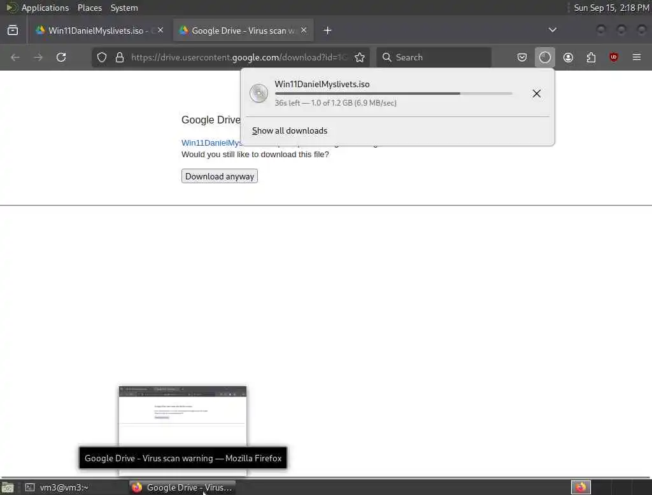Click the forward navigation arrow

[38, 57]
